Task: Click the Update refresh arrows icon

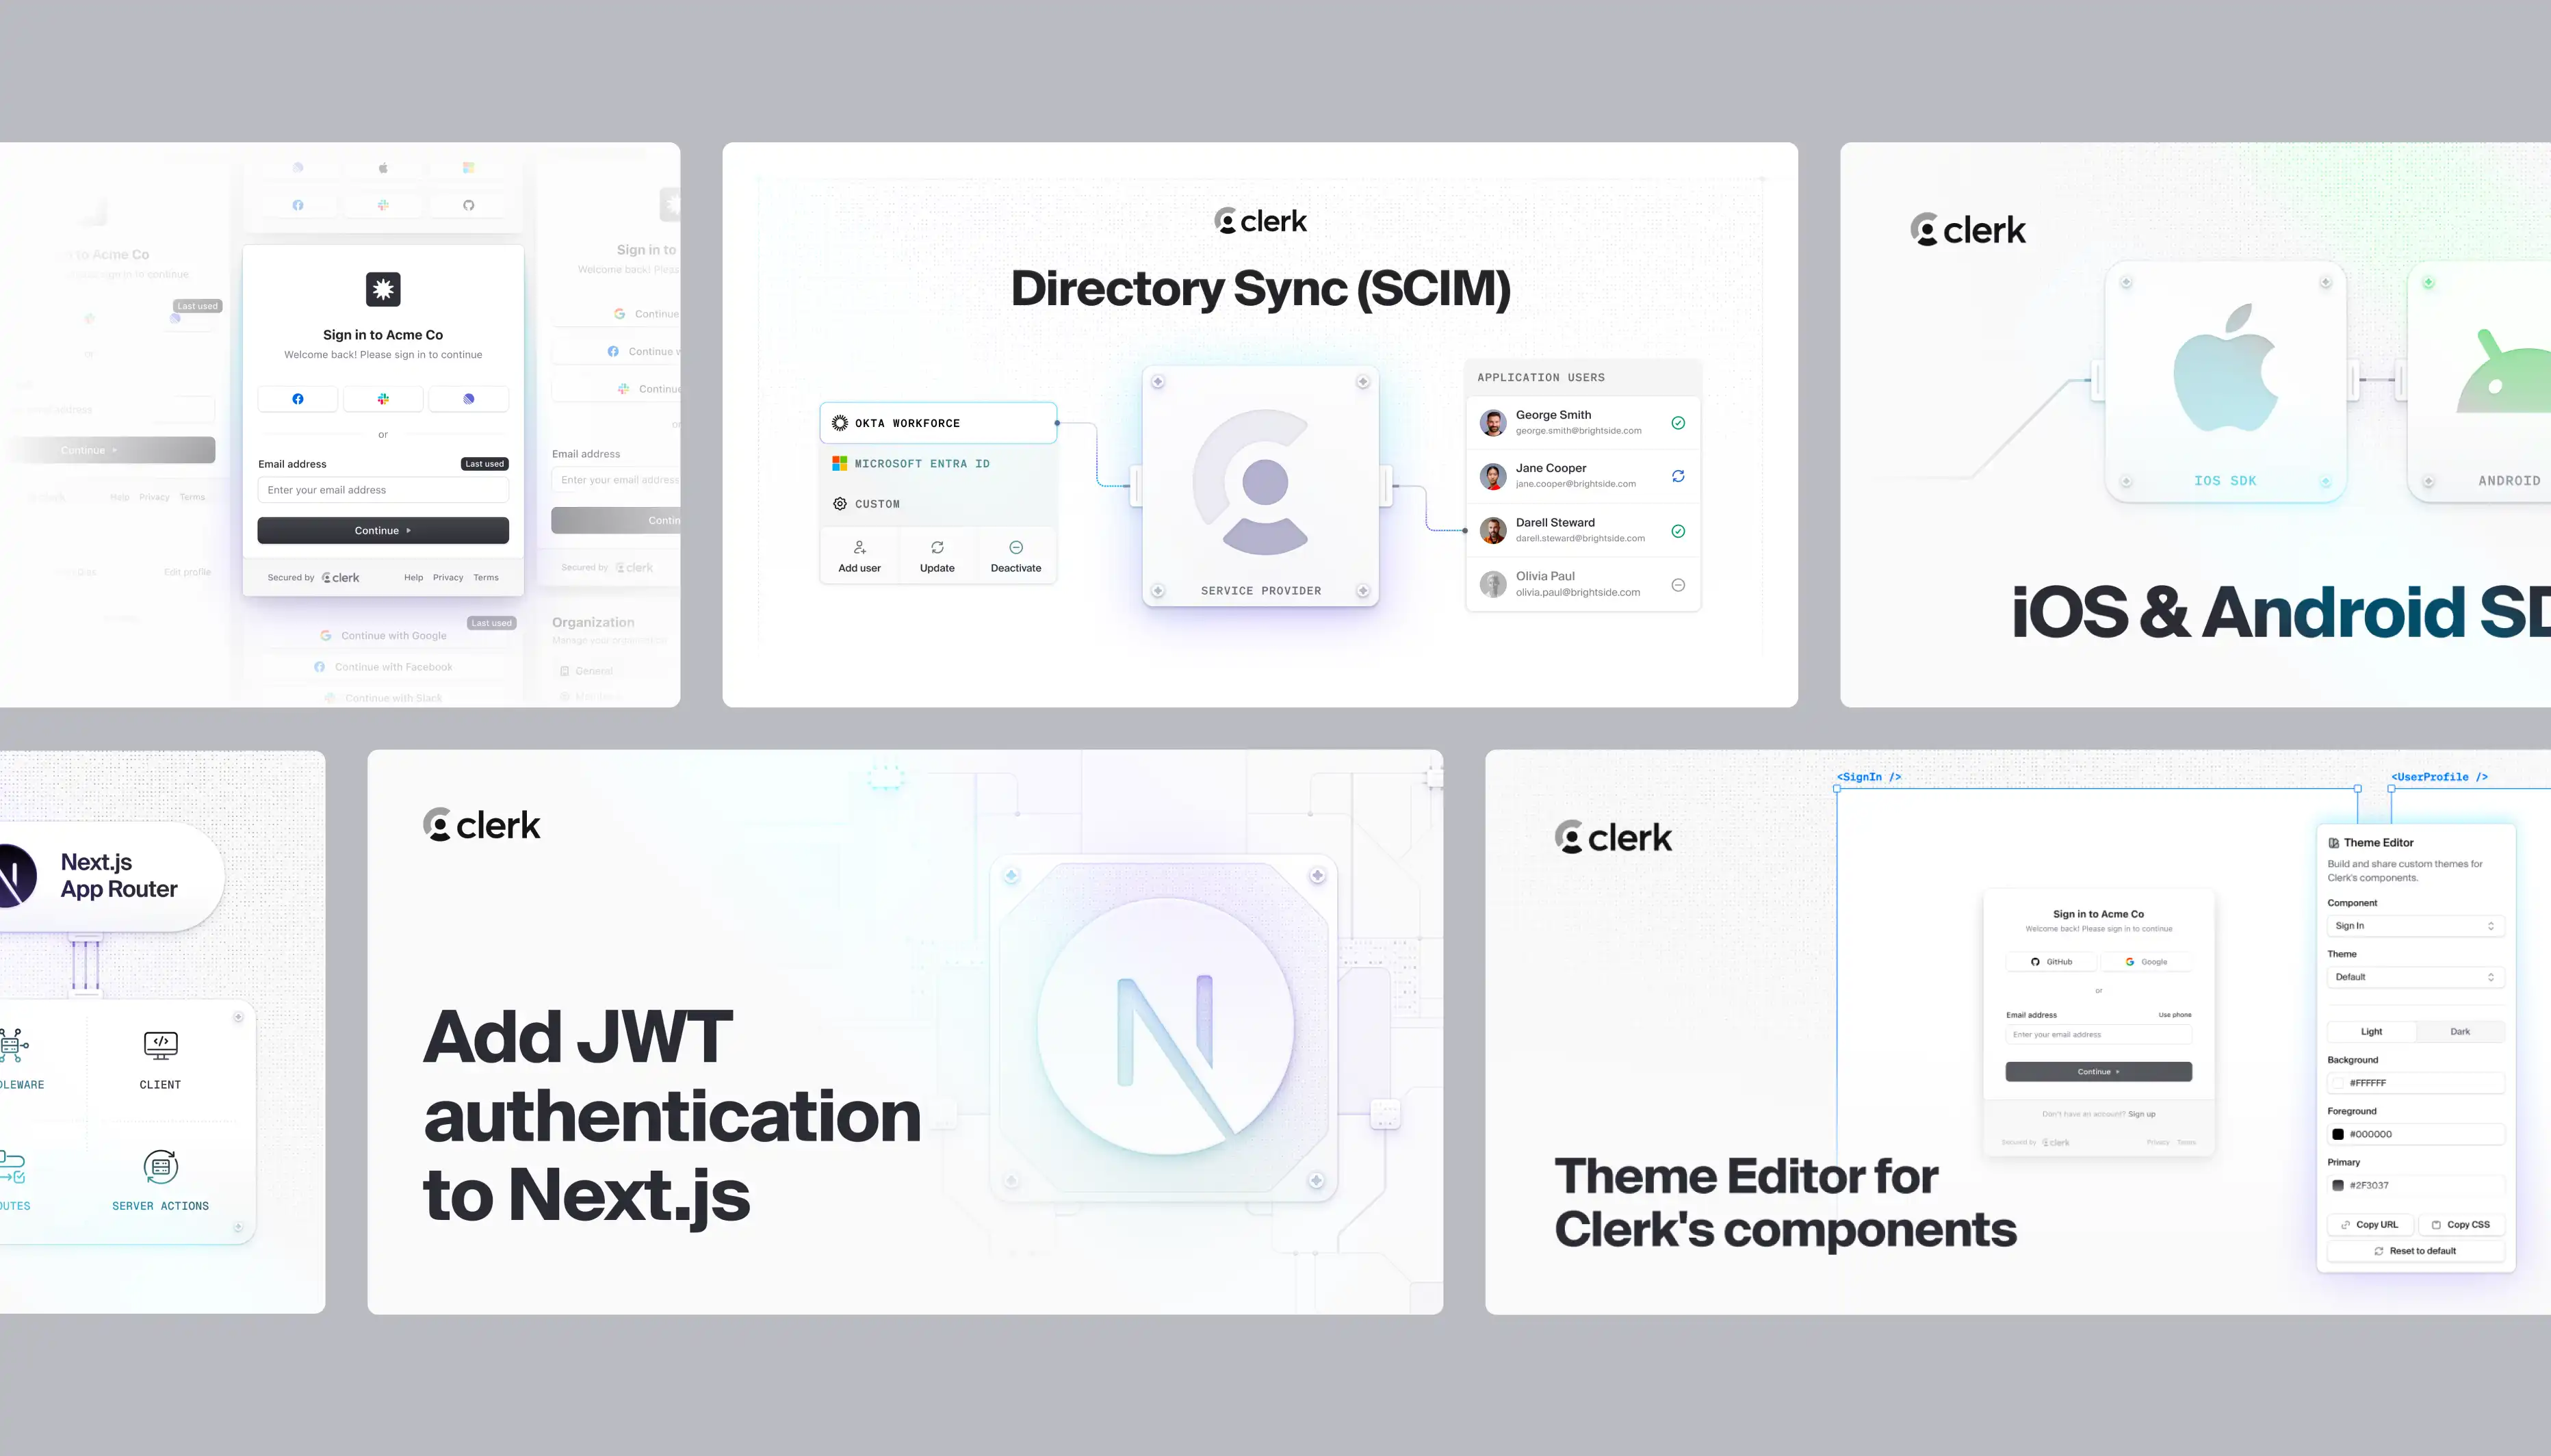Action: 937,548
